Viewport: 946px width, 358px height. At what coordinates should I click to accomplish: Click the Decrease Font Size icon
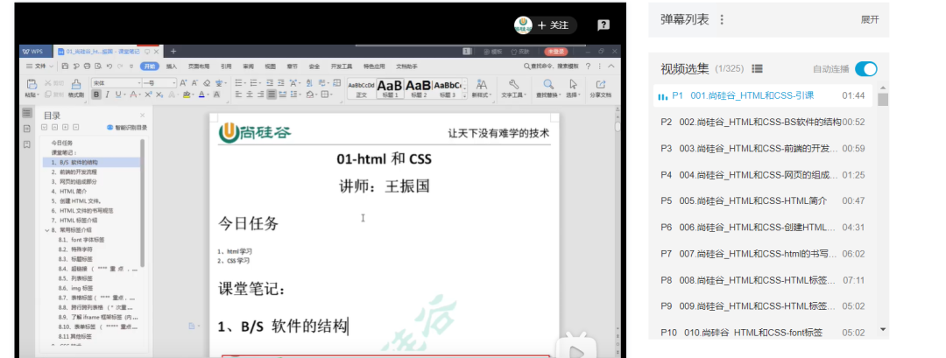point(195,83)
